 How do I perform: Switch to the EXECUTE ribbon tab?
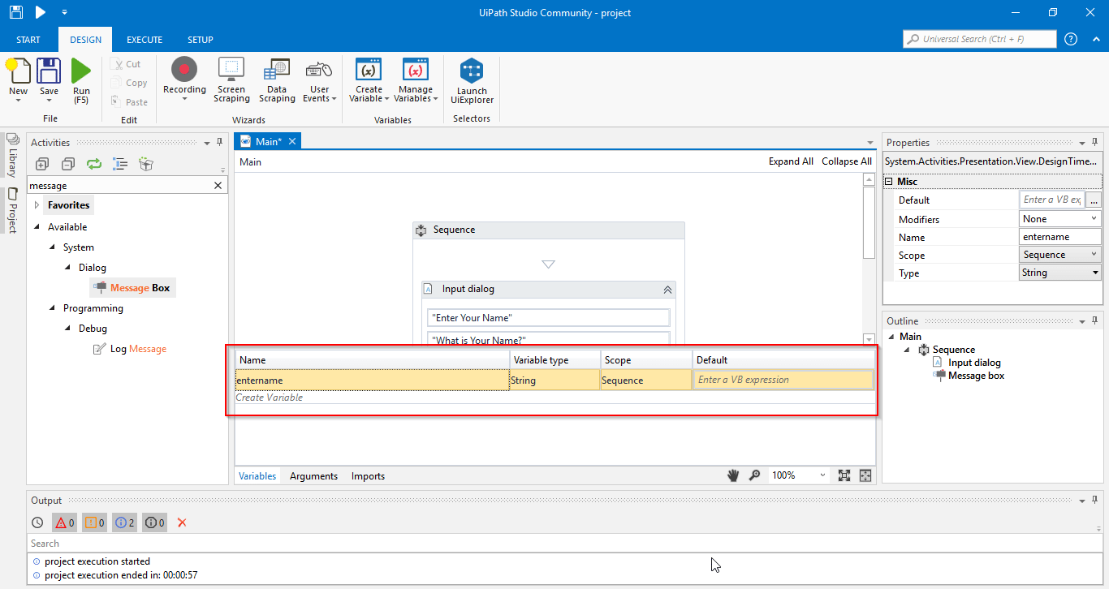pos(145,40)
